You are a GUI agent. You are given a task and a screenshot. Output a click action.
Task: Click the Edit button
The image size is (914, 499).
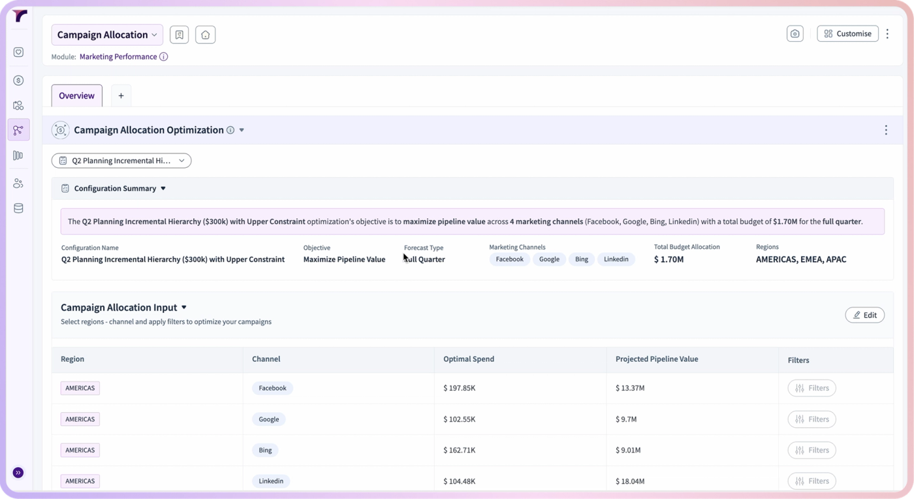point(864,315)
